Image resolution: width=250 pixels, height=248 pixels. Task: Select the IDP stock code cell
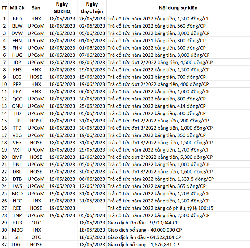click(17, 62)
